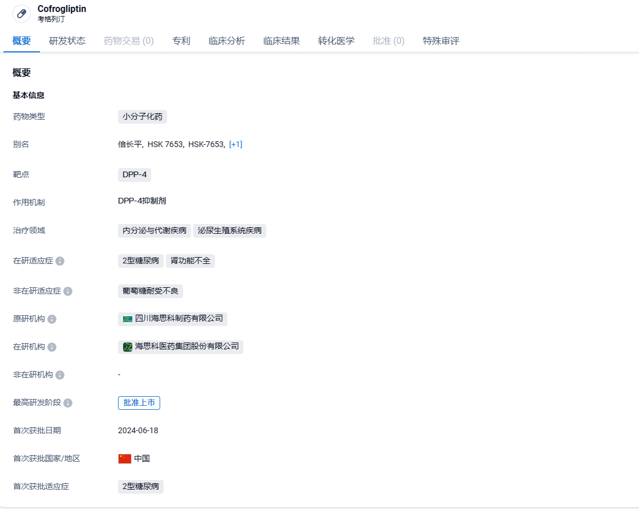Click the 批准上市 phase badge
This screenshot has height=509, width=639.
tap(139, 402)
